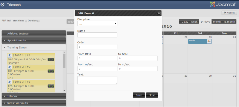Viewport: 239px width, 107px height.
Task: Enable the Duration checkbox
Action: click(39, 21)
